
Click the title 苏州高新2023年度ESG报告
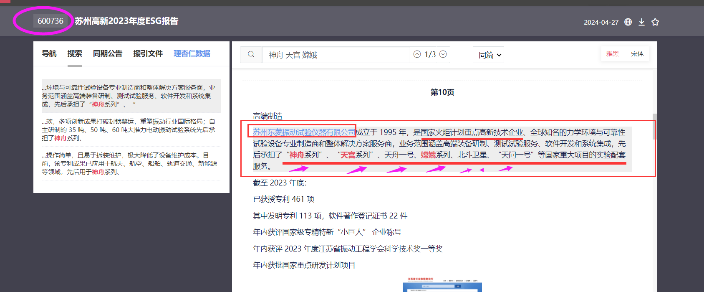click(126, 21)
